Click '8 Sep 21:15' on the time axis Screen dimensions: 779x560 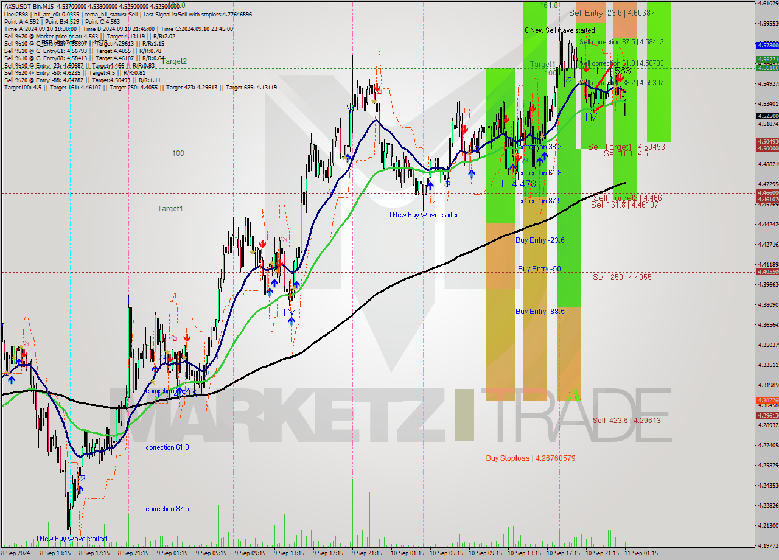tap(134, 553)
